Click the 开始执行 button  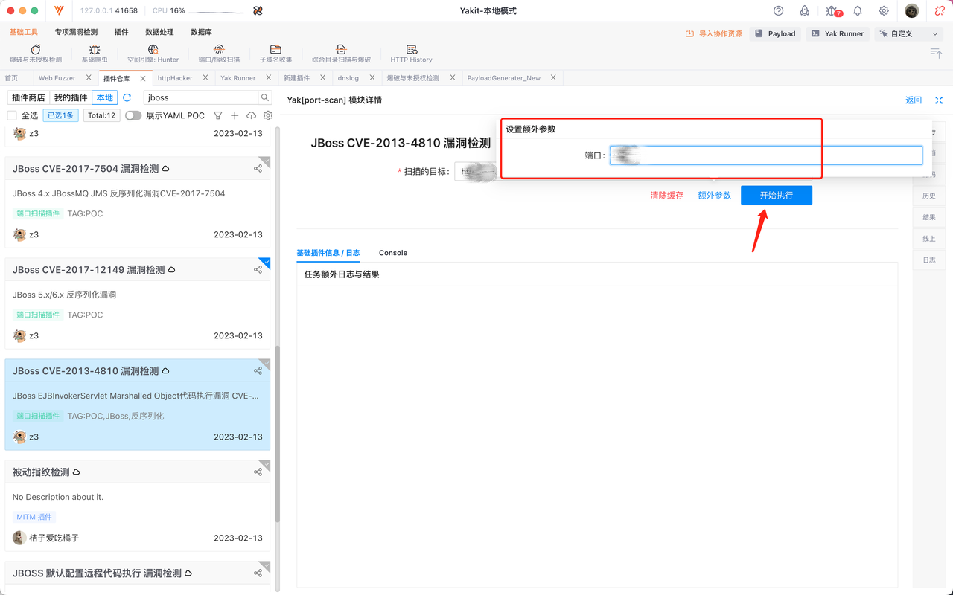point(777,195)
